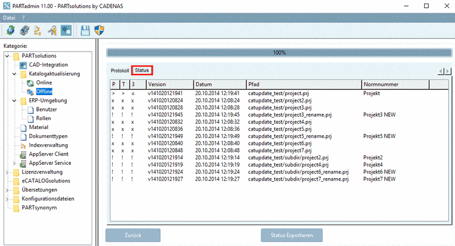This screenshot has width=455, height=246.
Task: Click the tab scroll right arrow
Action: pyautogui.click(x=448, y=71)
